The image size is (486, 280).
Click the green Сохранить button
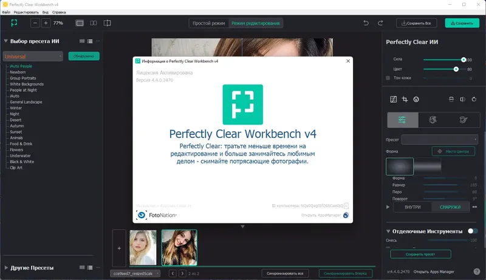click(x=462, y=23)
